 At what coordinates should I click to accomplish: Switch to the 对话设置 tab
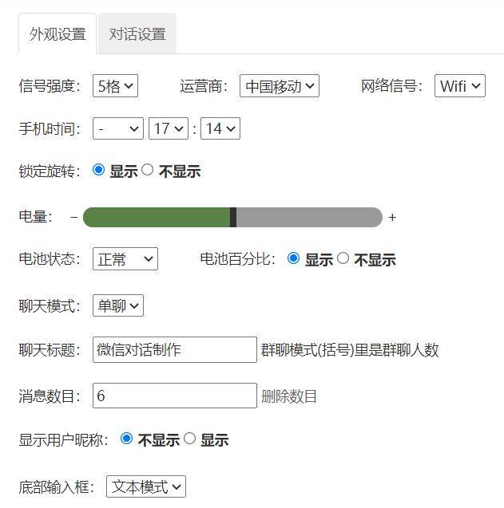137,34
